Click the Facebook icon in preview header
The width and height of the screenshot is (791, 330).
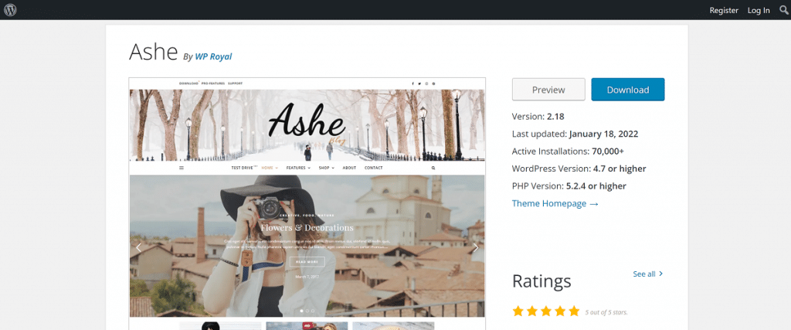[x=412, y=83]
